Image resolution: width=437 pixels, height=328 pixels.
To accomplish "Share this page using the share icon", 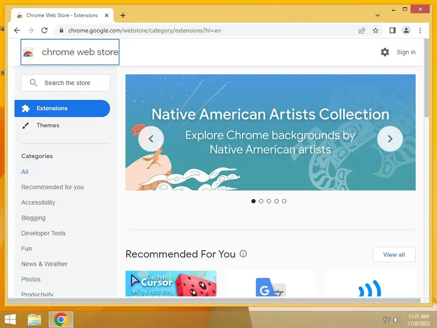I will point(362,30).
